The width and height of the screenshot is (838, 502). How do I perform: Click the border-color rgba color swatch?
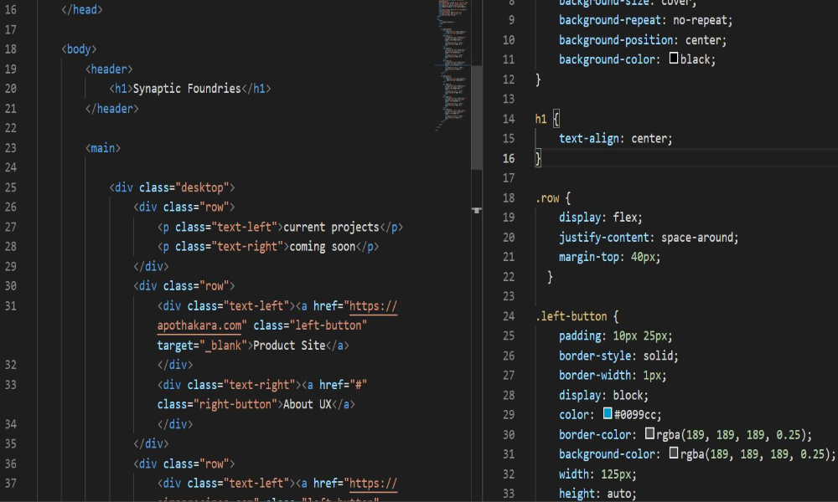tap(649, 434)
